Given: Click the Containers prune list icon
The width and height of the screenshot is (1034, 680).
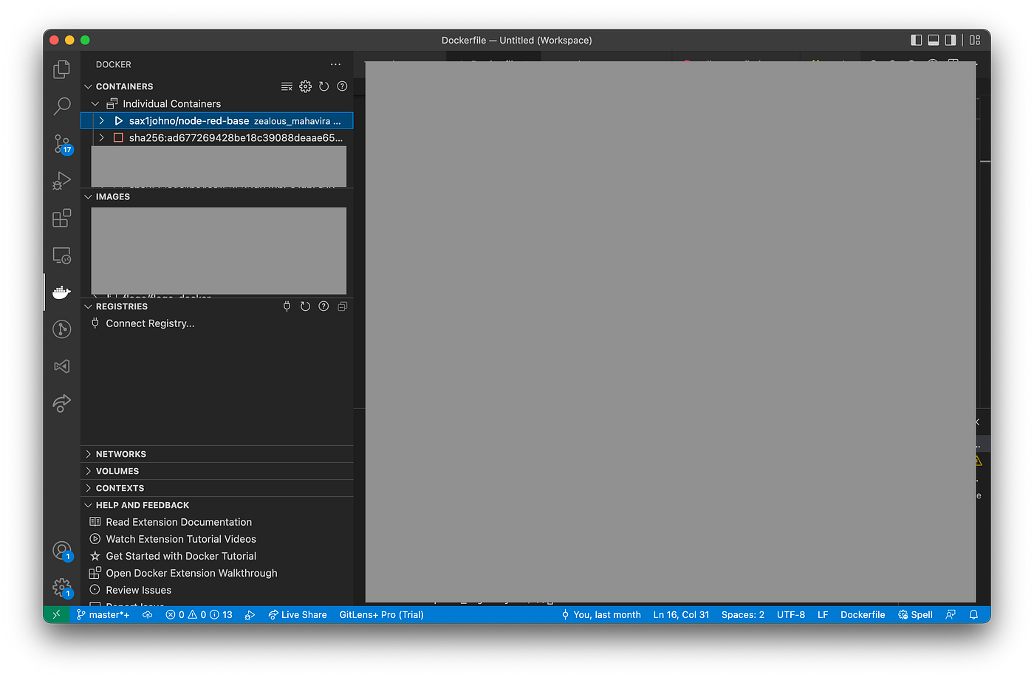Looking at the screenshot, I should (287, 86).
